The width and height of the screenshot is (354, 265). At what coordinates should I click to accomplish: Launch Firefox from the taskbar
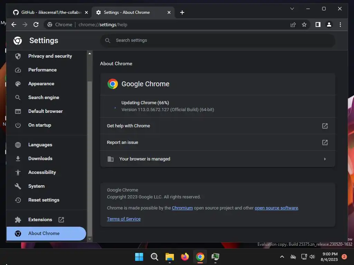185,257
